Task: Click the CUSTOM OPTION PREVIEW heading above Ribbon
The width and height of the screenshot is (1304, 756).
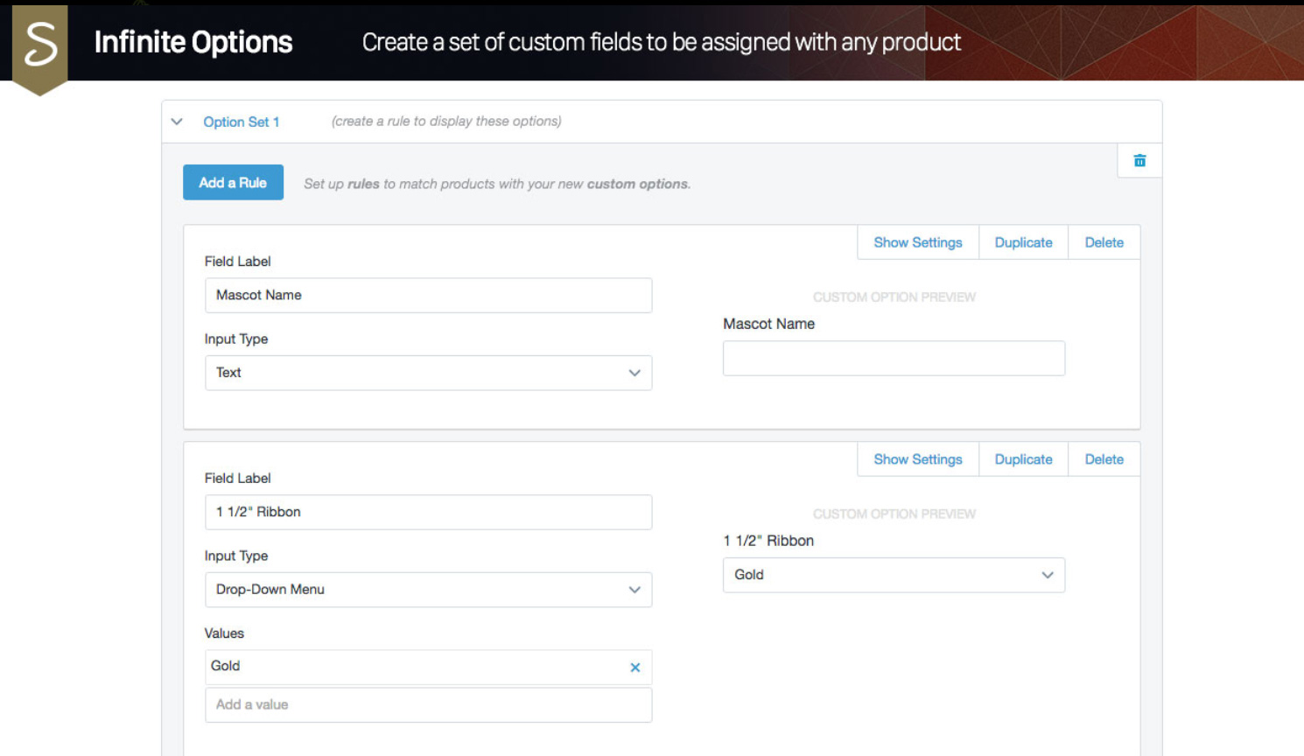Action: pyautogui.click(x=894, y=514)
